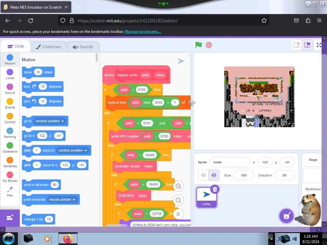Select the Control block category

pos(10,118)
